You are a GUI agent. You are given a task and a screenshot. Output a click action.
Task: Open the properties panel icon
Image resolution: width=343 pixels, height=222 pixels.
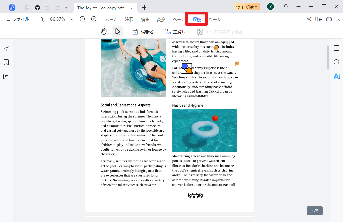coord(337,48)
